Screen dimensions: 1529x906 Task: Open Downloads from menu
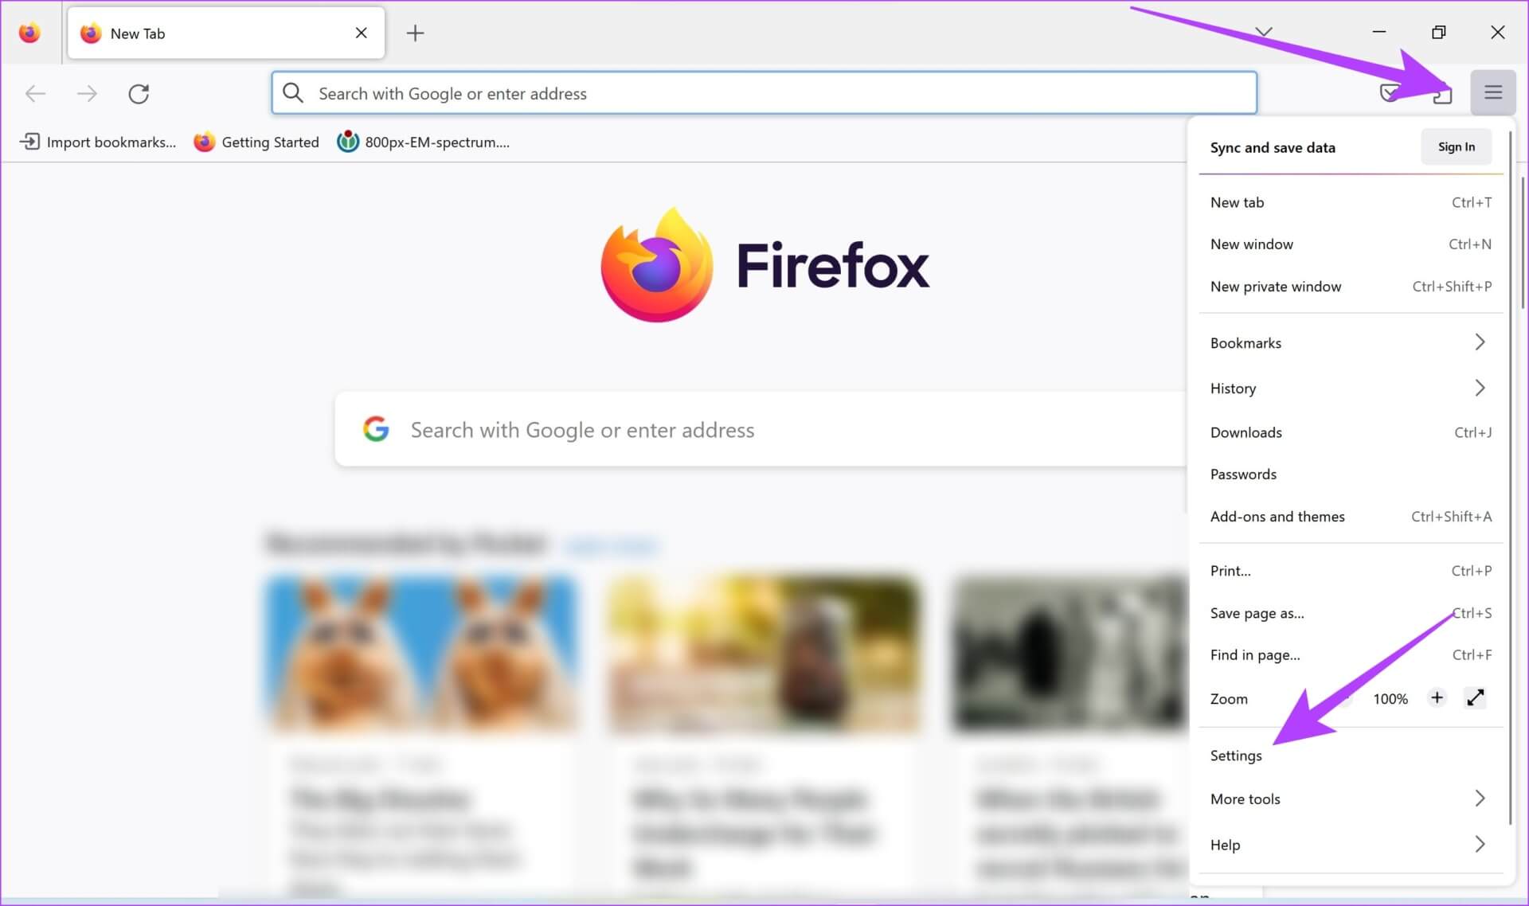click(1351, 432)
